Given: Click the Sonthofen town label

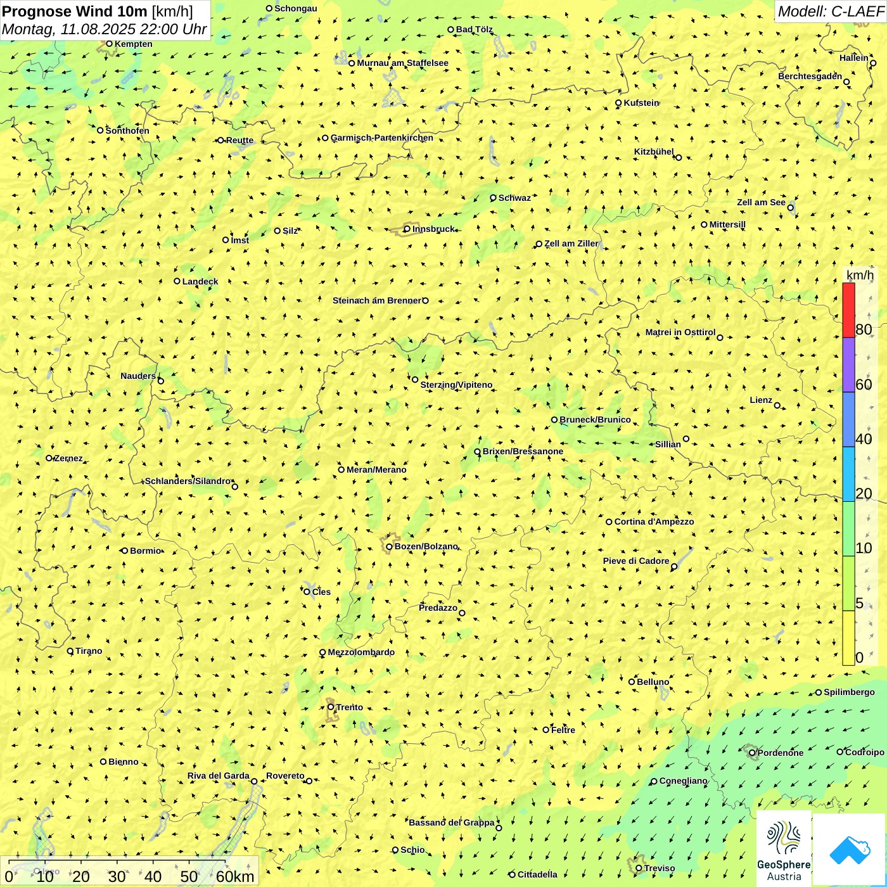Looking at the screenshot, I should coord(127,131).
